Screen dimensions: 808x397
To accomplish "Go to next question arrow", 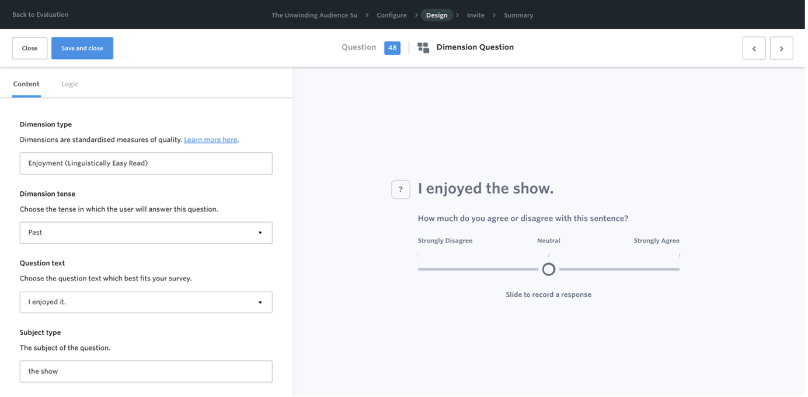I will 781,48.
